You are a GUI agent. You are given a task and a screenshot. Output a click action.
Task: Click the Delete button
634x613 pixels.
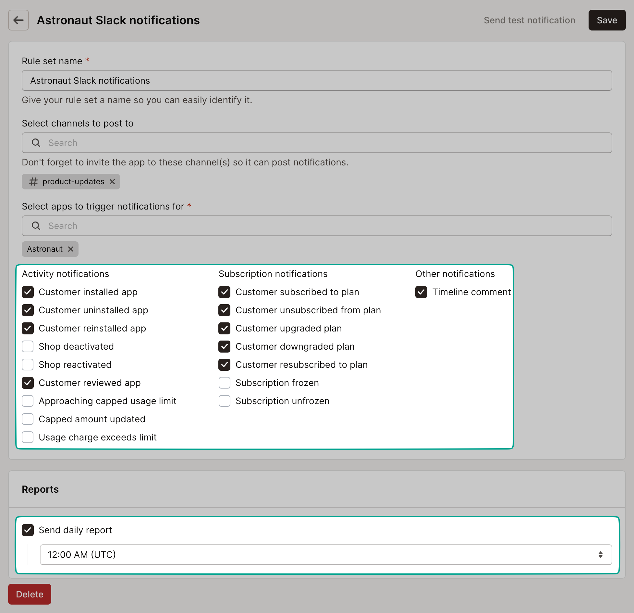tap(30, 594)
